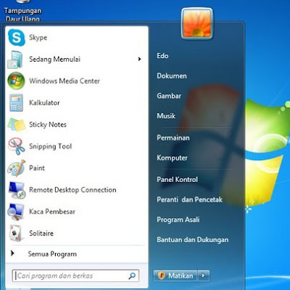This screenshot has height=290, width=290.
Task: Open Dokumen from the right pane
Action: click(172, 76)
